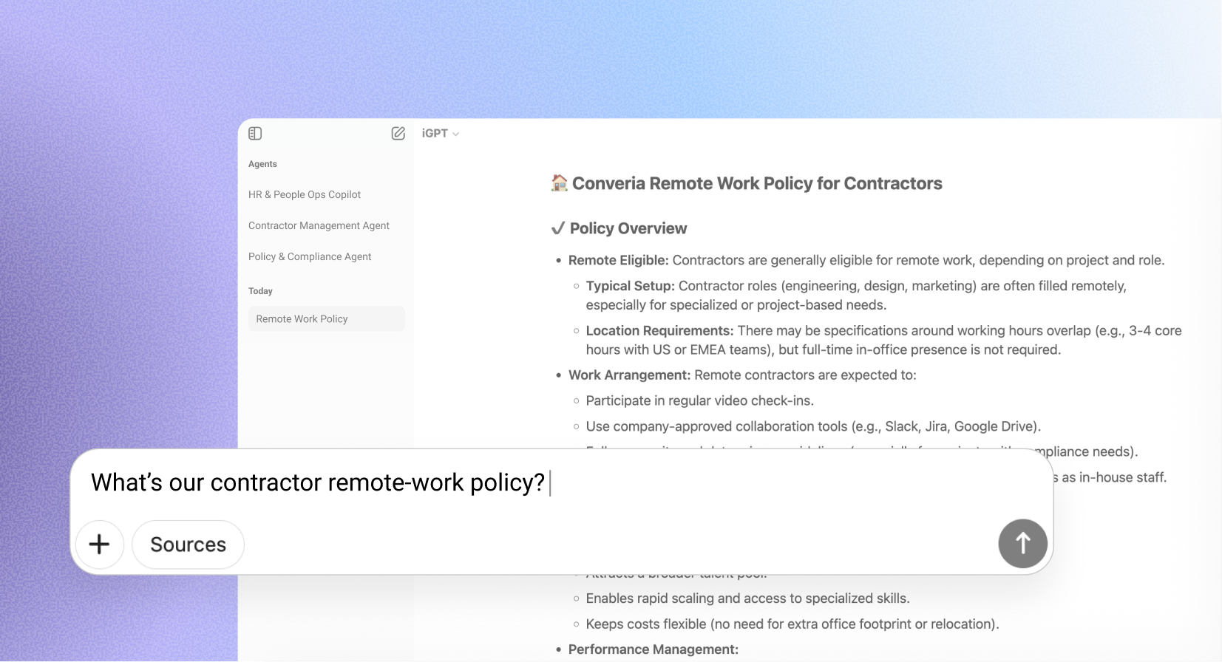The width and height of the screenshot is (1222, 662).
Task: Click the Remote Eligible bullet label
Action: pos(618,260)
